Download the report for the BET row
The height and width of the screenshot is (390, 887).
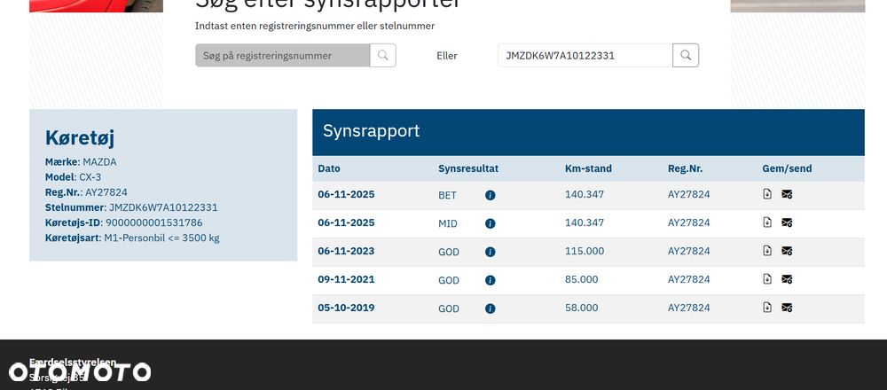point(767,194)
